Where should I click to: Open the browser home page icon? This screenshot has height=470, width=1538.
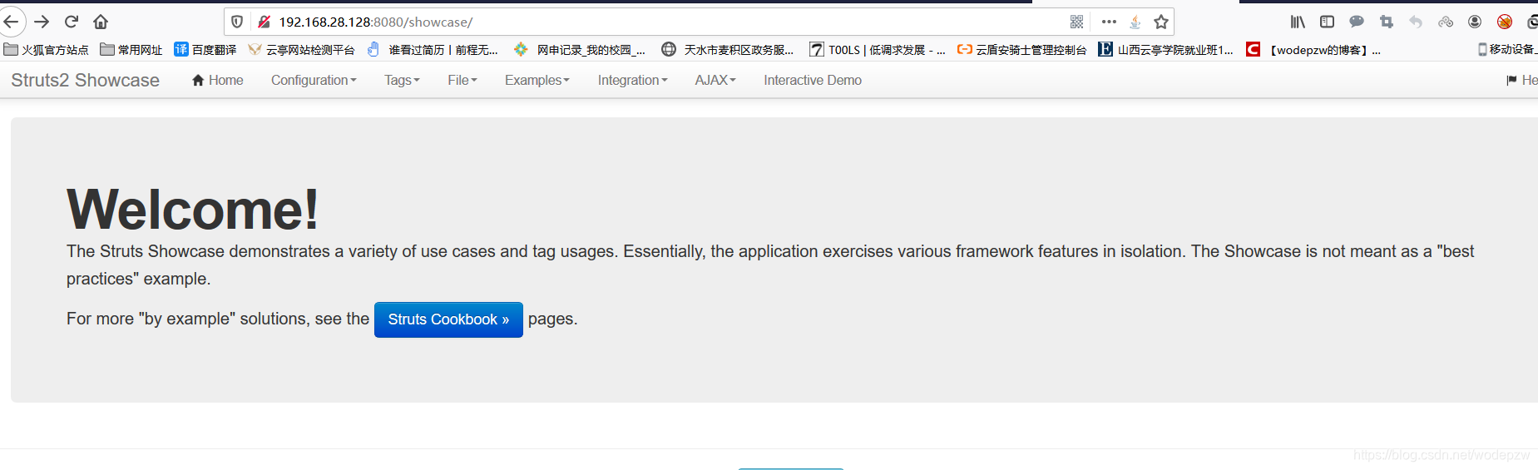click(x=101, y=22)
